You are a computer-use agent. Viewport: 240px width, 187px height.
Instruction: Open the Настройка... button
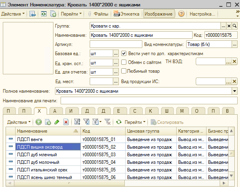point(203,14)
